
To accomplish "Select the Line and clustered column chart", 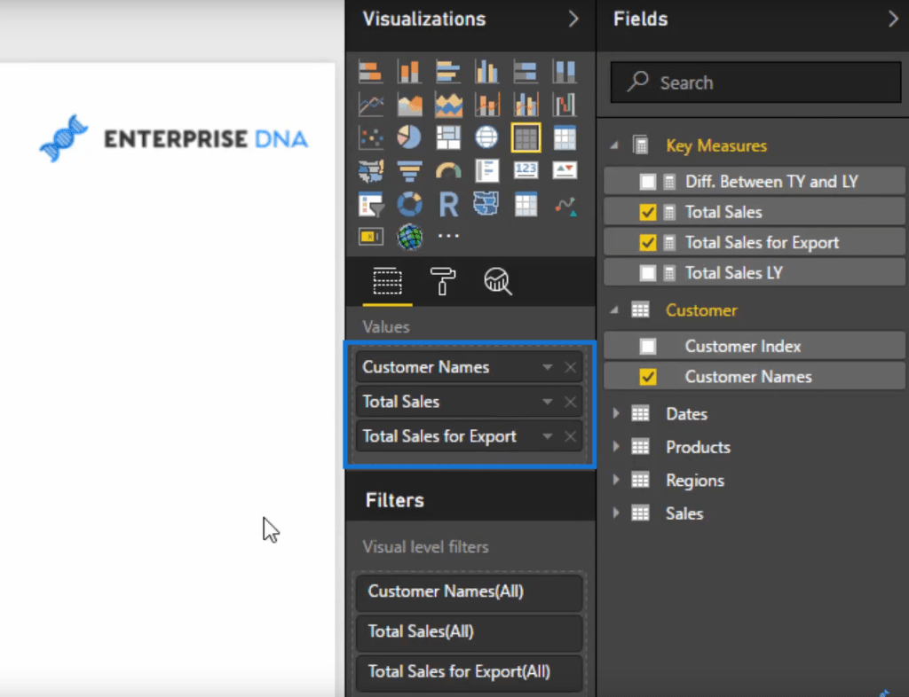I will pyautogui.click(x=526, y=106).
